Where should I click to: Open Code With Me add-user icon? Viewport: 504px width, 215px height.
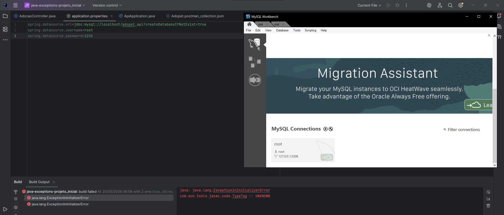pyautogui.click(x=440, y=5)
